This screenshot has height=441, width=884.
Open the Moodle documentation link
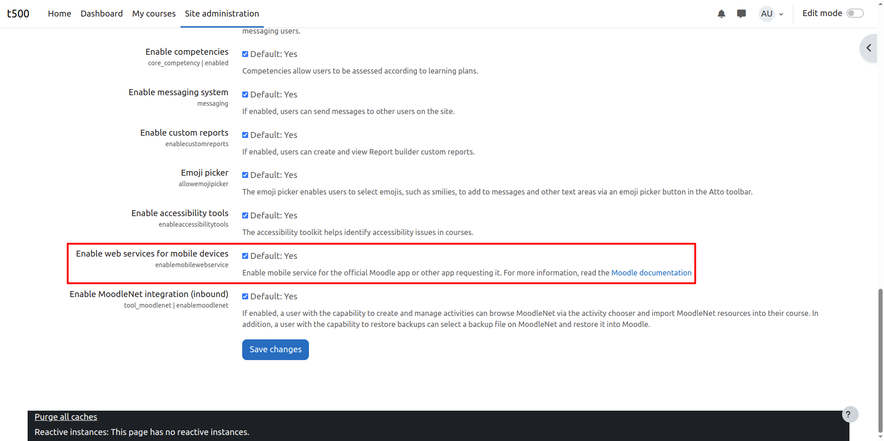point(651,273)
